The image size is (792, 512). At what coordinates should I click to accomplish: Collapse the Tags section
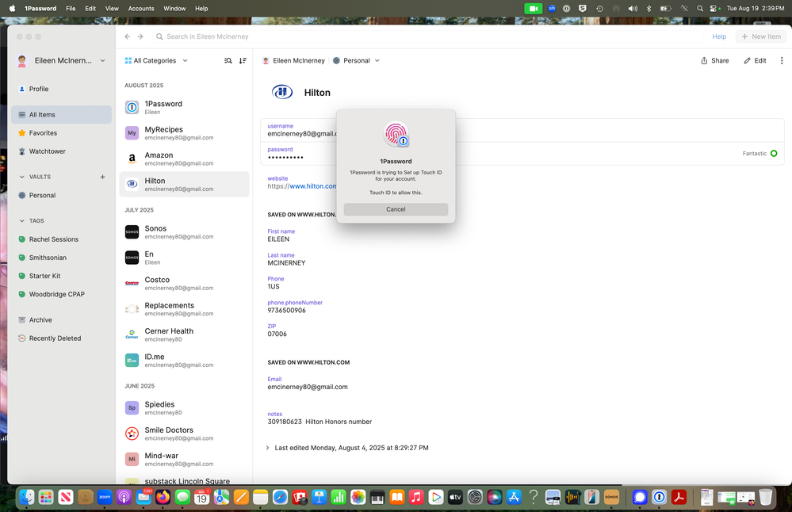pyautogui.click(x=22, y=221)
